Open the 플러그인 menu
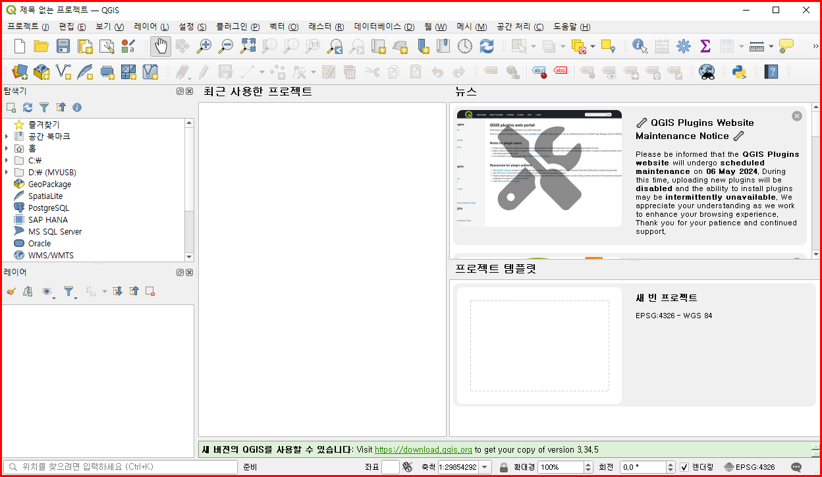Viewport: 822px width, 477px height. coord(238,27)
